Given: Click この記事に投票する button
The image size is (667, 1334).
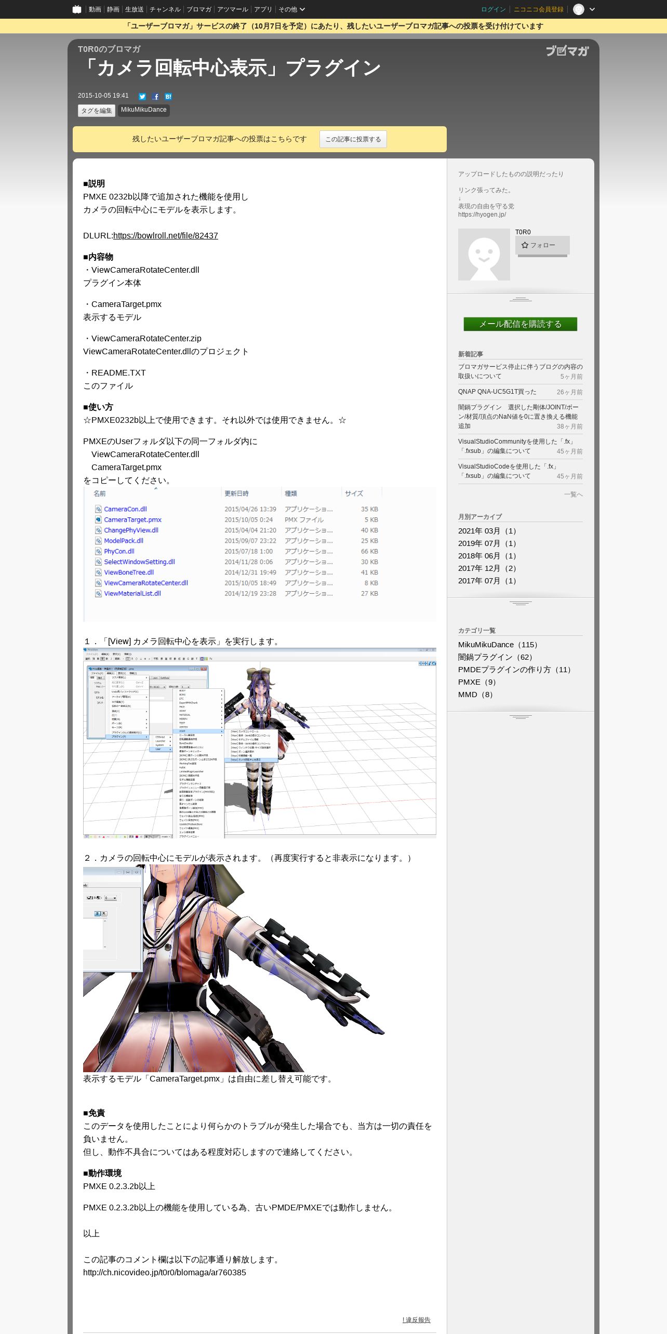Looking at the screenshot, I should [x=353, y=139].
